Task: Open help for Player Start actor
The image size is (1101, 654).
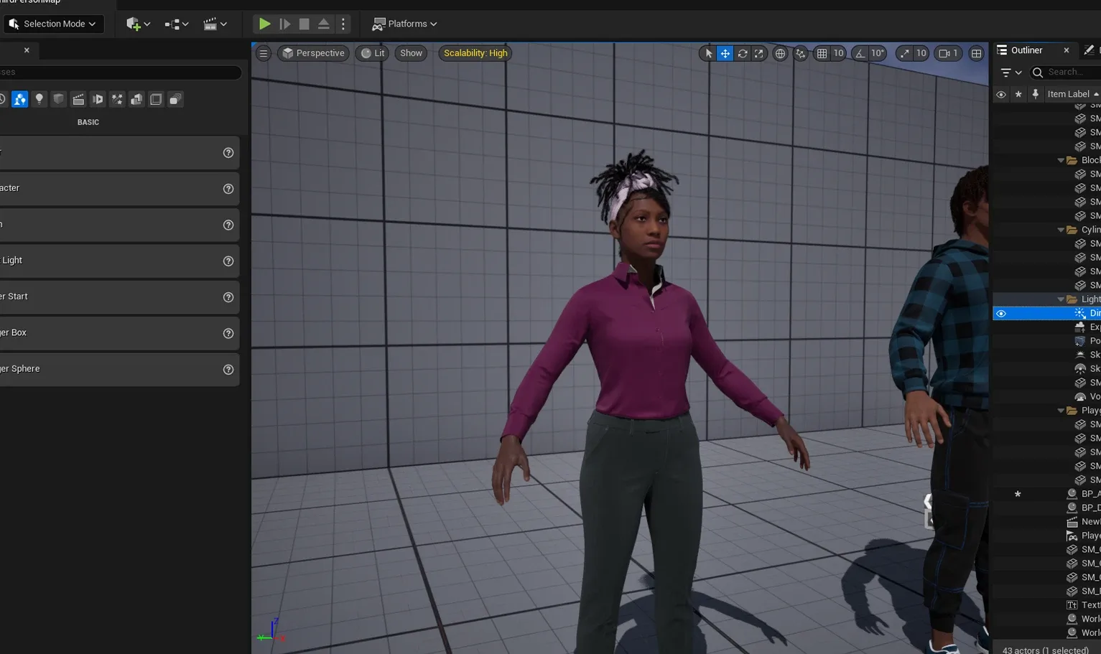Action: point(228,297)
